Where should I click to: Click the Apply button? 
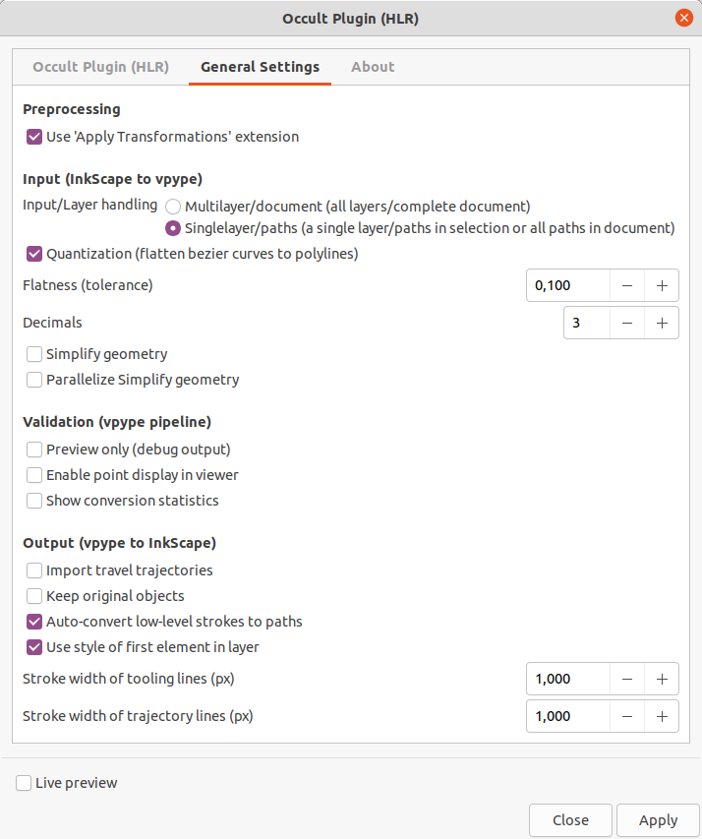click(x=658, y=820)
